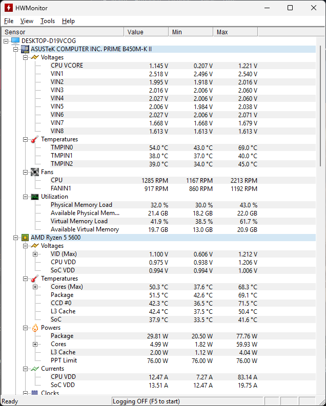326x406 pixels.
Task: Click the Min column header
Action: click(x=191, y=32)
